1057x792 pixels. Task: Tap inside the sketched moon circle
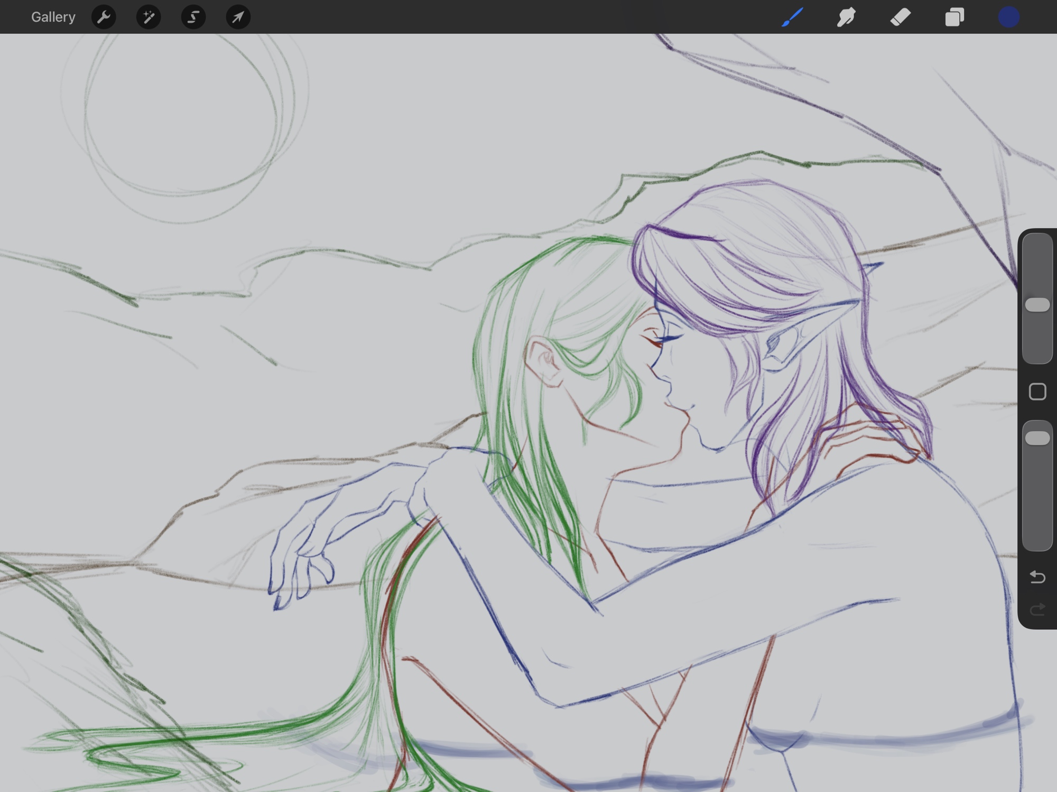pos(180,116)
